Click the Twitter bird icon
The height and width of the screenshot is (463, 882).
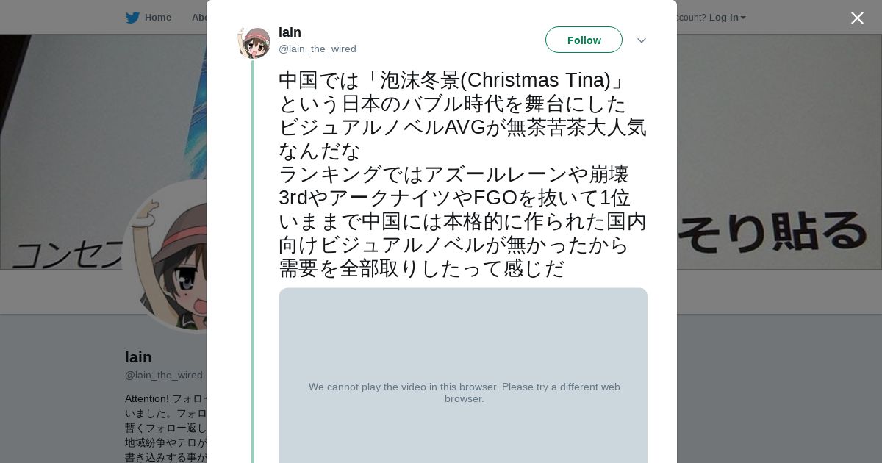click(x=132, y=18)
